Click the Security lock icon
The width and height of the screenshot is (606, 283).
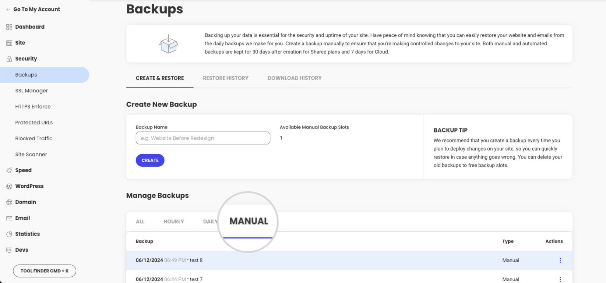click(9, 59)
